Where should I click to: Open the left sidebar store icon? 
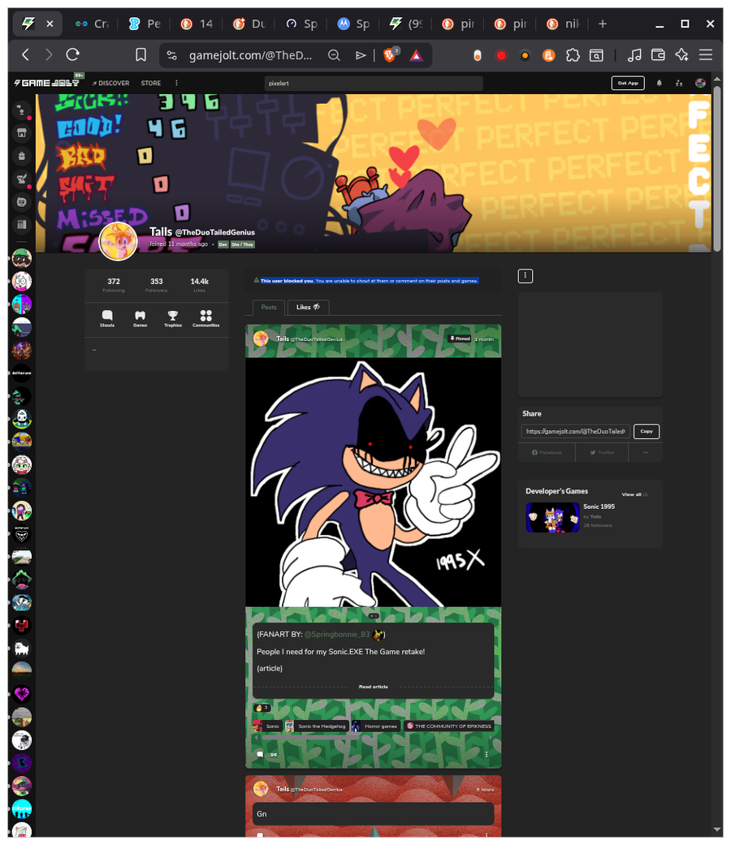(22, 133)
